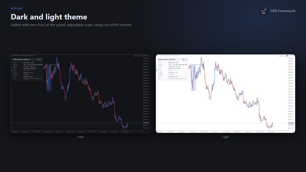The height and width of the screenshot is (172, 306).
Task: Click current price tag on dark chart axis
Action: [x=146, y=123]
